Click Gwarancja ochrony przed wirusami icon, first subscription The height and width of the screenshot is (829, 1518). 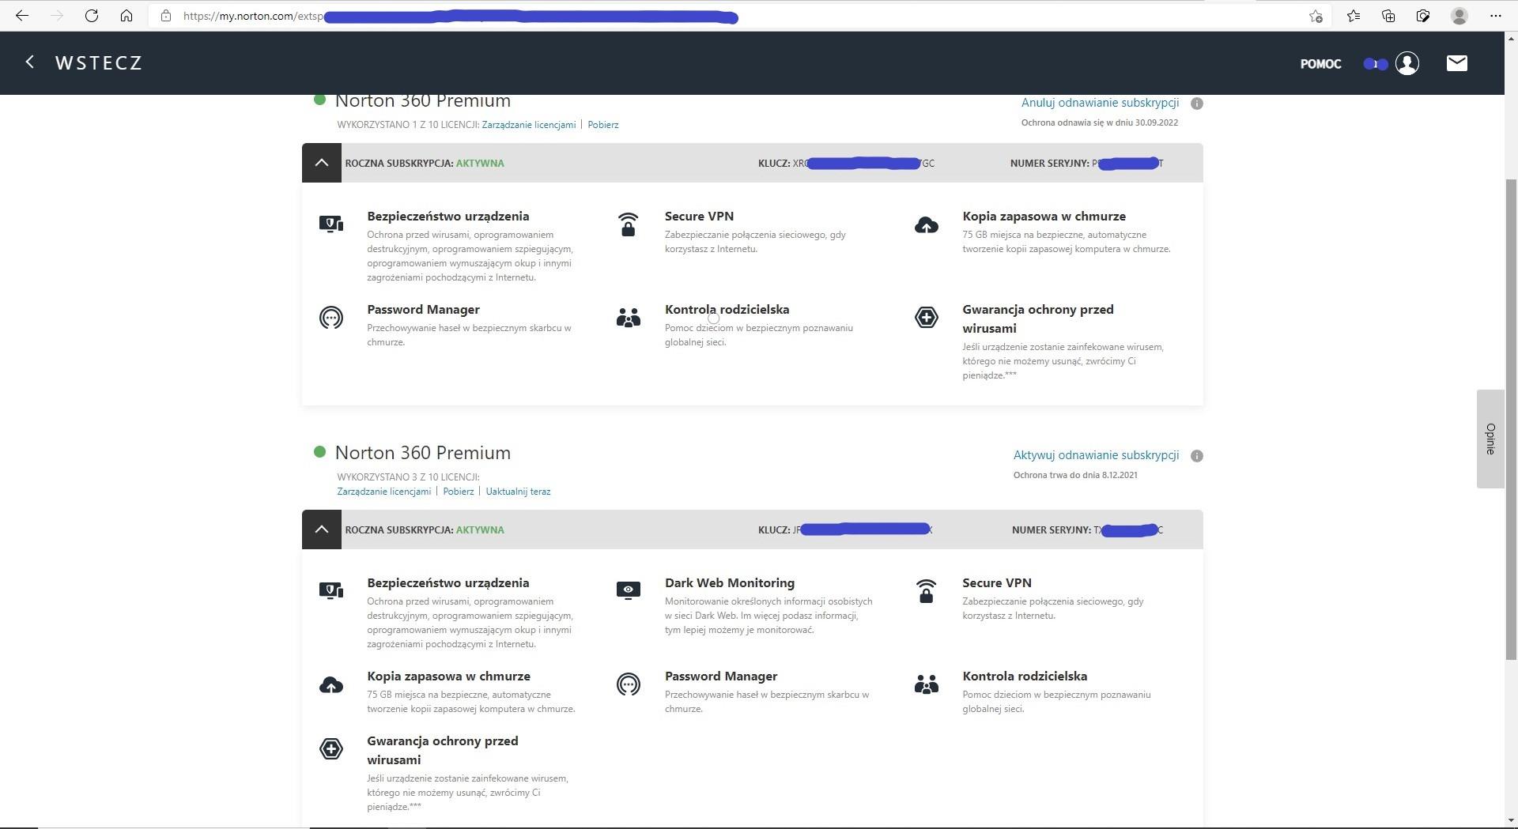click(927, 318)
